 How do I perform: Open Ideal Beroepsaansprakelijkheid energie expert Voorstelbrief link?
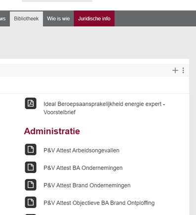(104, 108)
